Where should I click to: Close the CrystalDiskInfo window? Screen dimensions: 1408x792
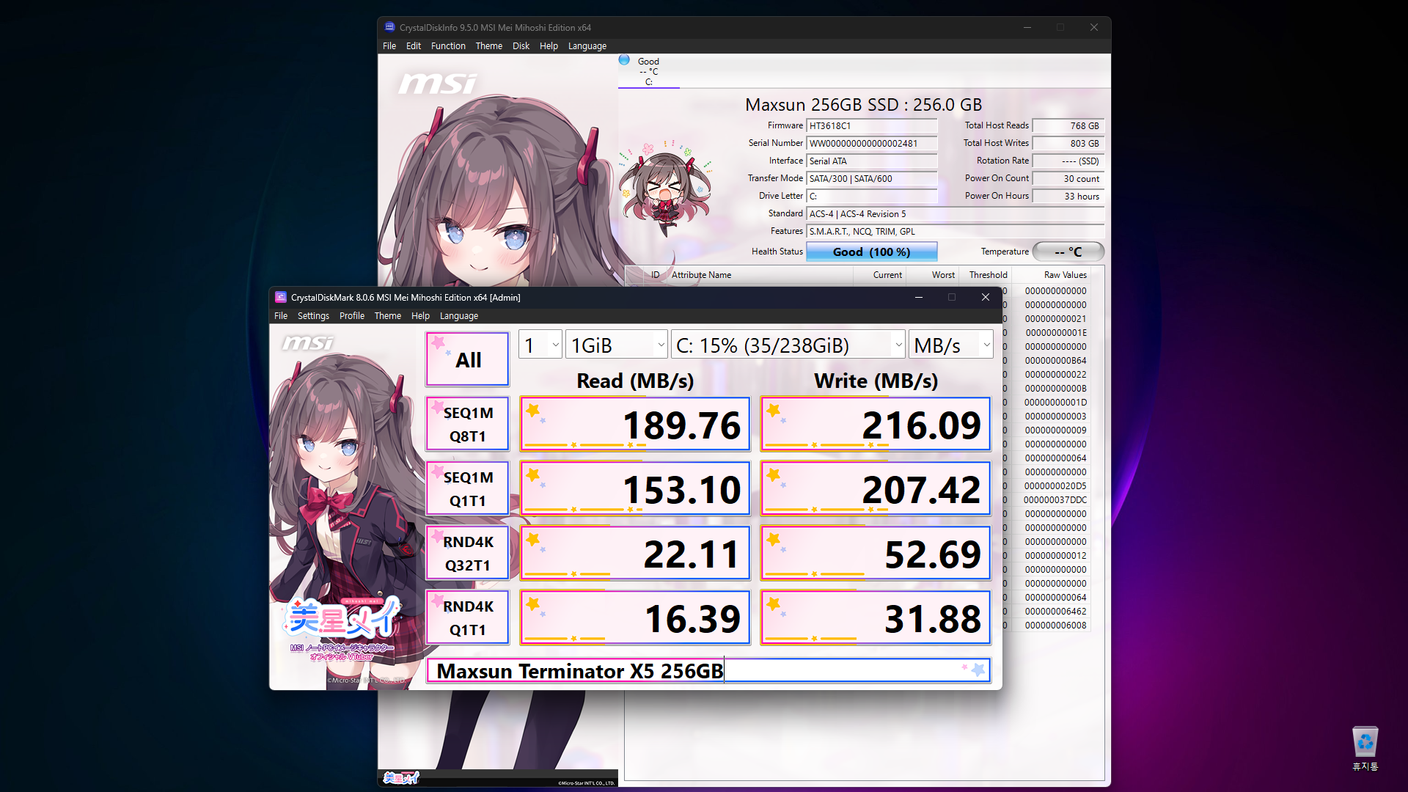pyautogui.click(x=1093, y=27)
